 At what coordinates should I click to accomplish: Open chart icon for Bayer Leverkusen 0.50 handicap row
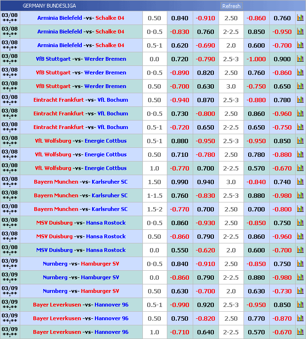(300, 318)
